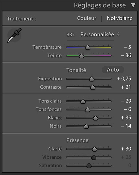Click the Teinte value -36 field

(126, 56)
